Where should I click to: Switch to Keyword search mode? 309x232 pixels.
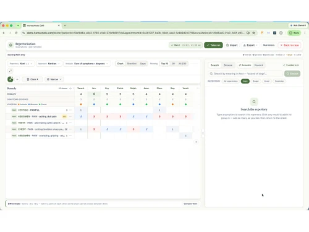(x=259, y=65)
